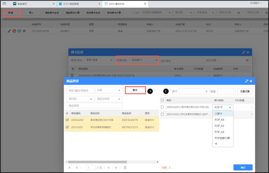Choose POP_A5 from the card type list
The height and width of the screenshot is (173, 269).
tap(219, 126)
